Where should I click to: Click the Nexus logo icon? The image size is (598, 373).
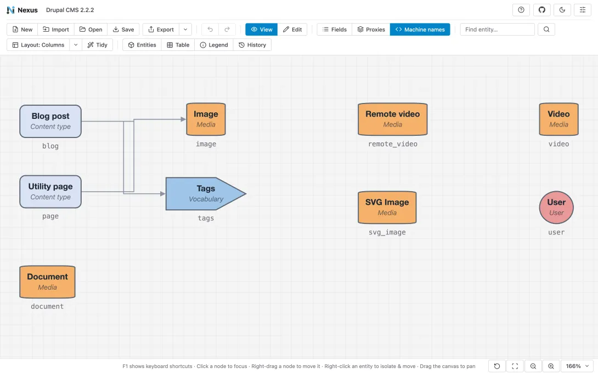pyautogui.click(x=10, y=10)
